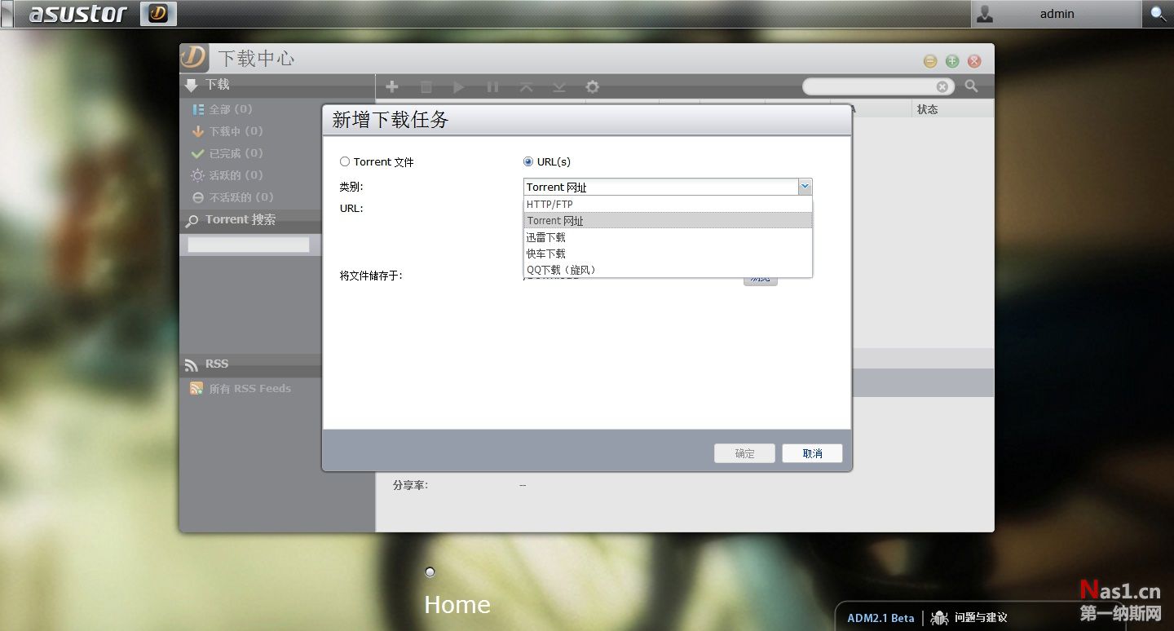Click the move task down icon
This screenshot has height=631, width=1174.
pos(558,86)
